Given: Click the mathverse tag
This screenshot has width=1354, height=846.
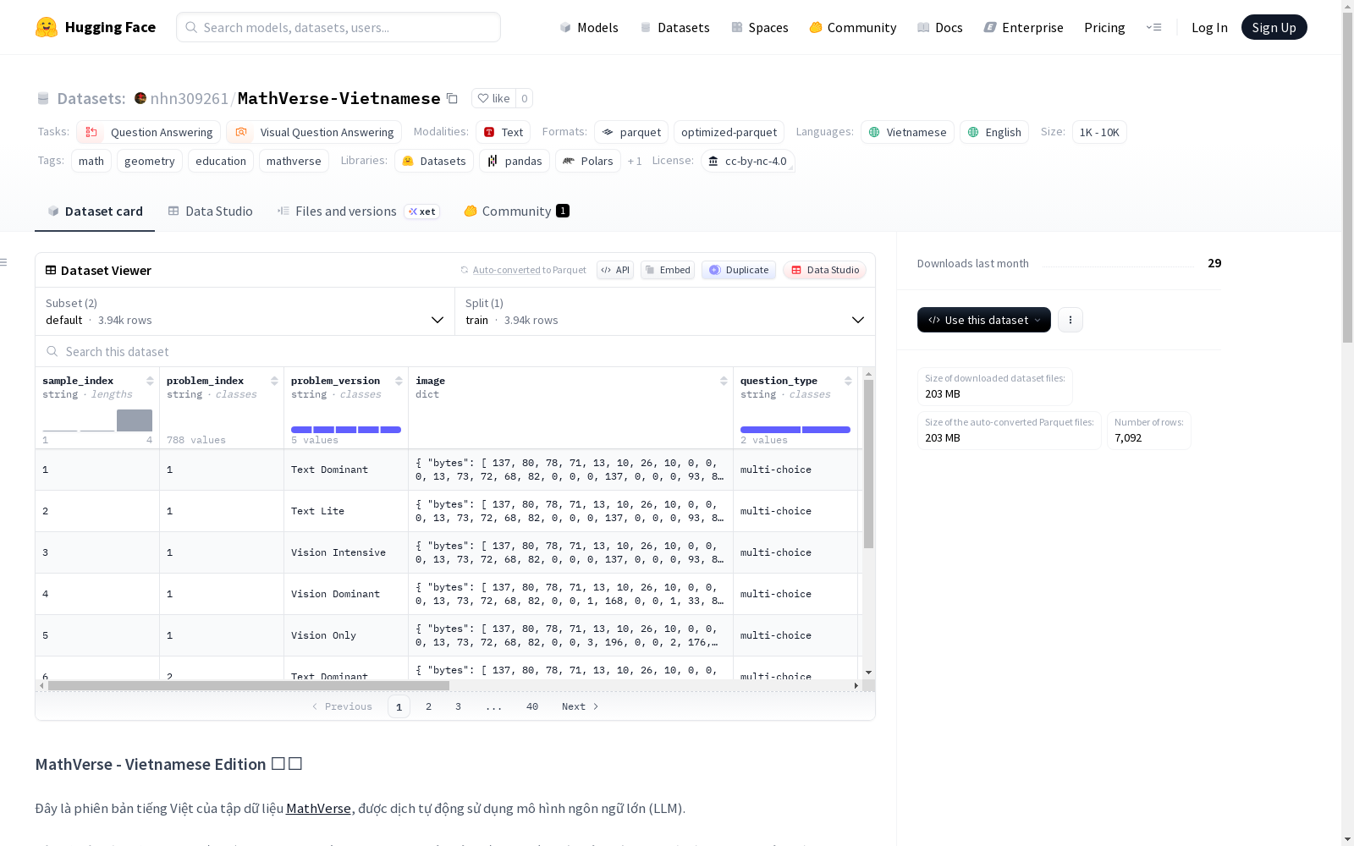Looking at the screenshot, I should (x=294, y=161).
